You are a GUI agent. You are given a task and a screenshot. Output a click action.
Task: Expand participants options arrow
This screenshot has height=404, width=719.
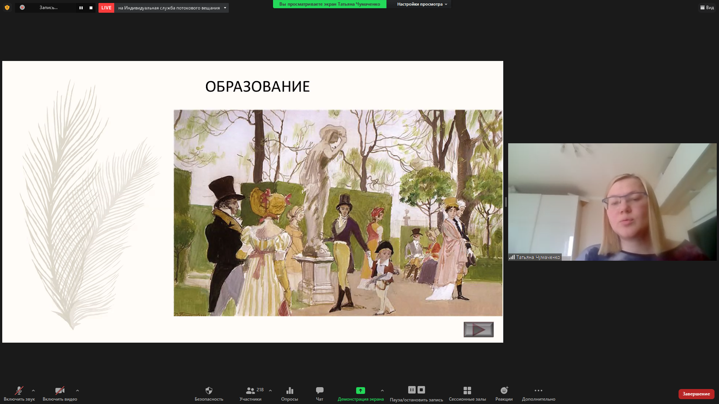pyautogui.click(x=270, y=391)
